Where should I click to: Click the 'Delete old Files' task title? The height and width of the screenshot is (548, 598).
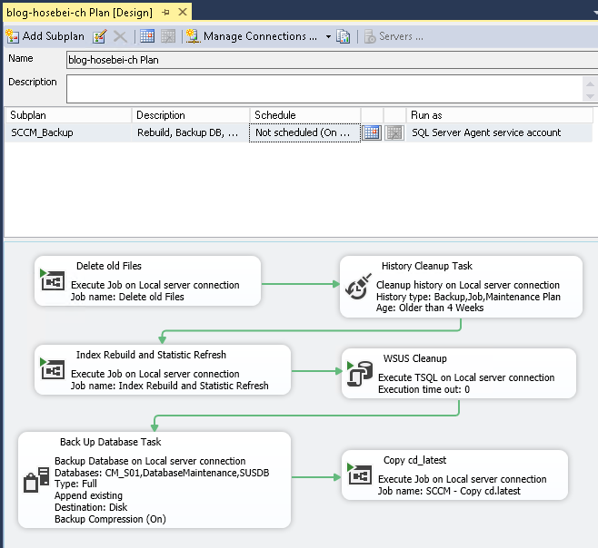(109, 266)
